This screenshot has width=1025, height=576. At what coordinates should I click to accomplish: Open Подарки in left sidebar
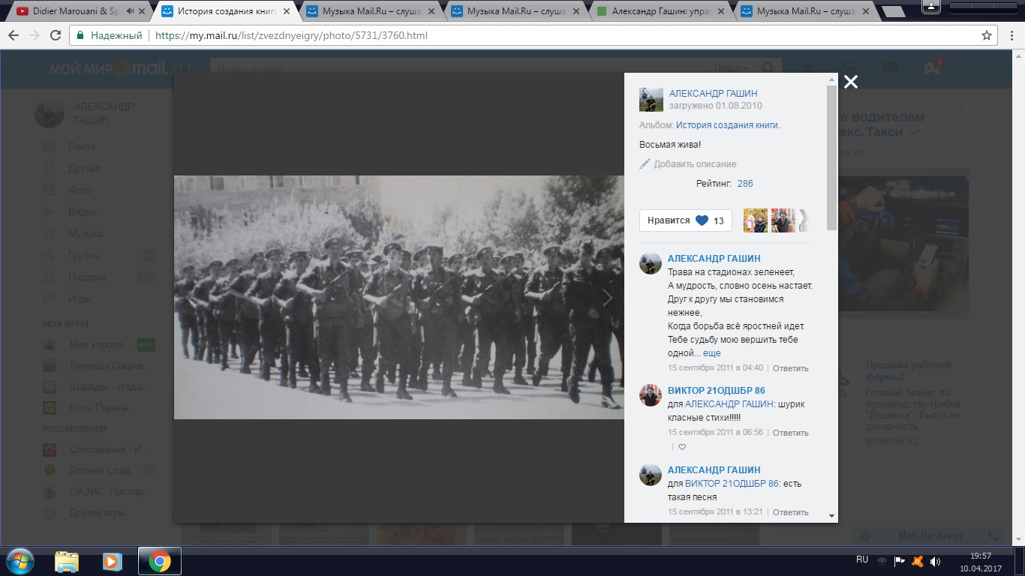(87, 277)
